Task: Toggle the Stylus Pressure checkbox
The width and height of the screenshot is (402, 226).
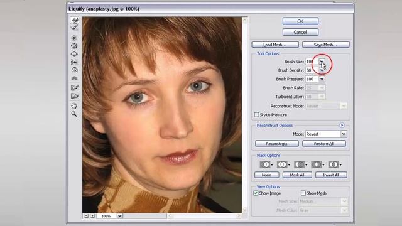Action: 257,115
